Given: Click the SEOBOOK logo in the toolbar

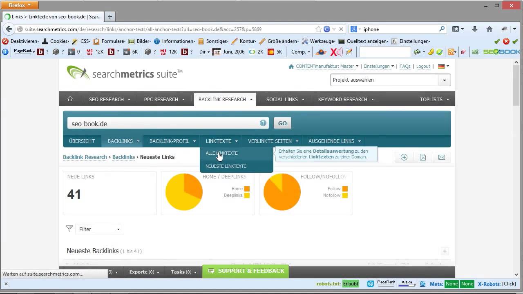Looking at the screenshot, I should coord(501,52).
